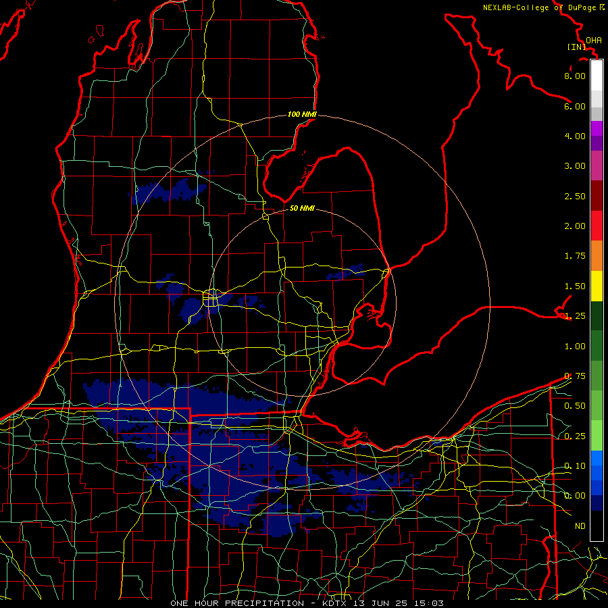
Task: Select the bright magenta legend swatch
Action: point(597,128)
